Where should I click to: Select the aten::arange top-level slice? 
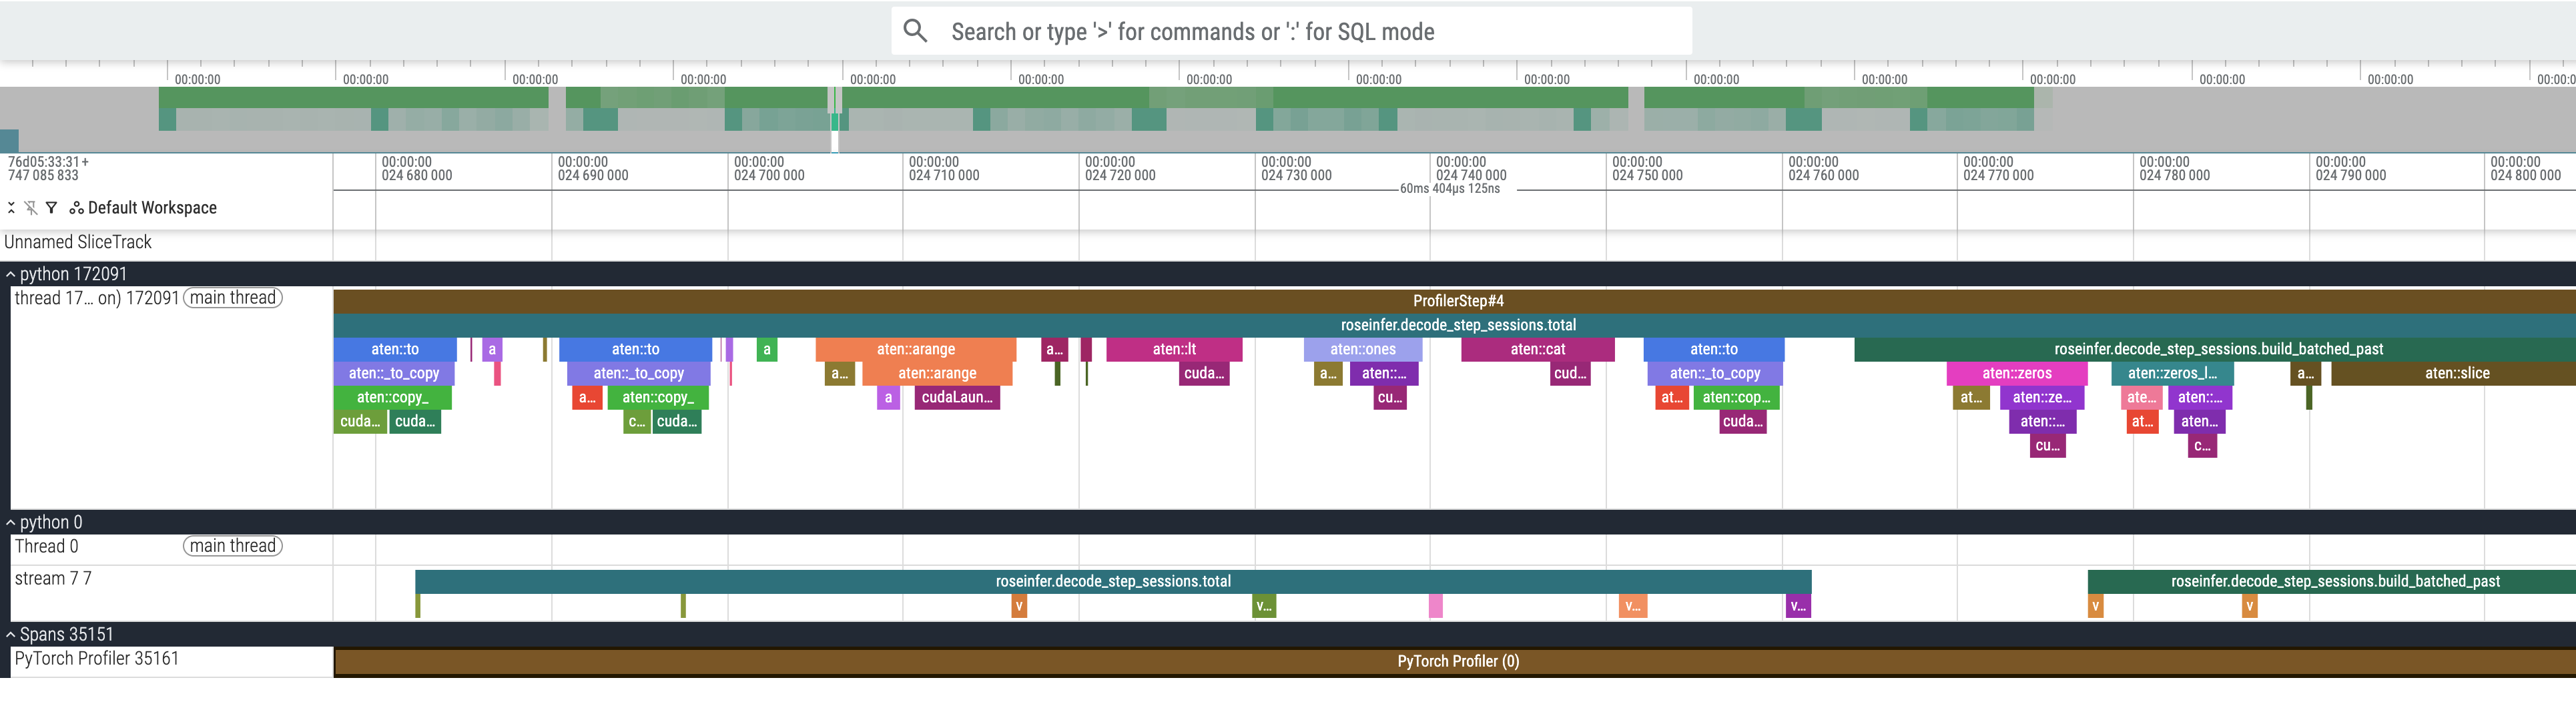click(915, 349)
